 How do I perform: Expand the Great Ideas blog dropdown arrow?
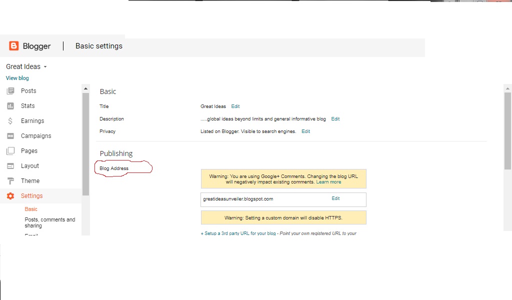point(45,67)
